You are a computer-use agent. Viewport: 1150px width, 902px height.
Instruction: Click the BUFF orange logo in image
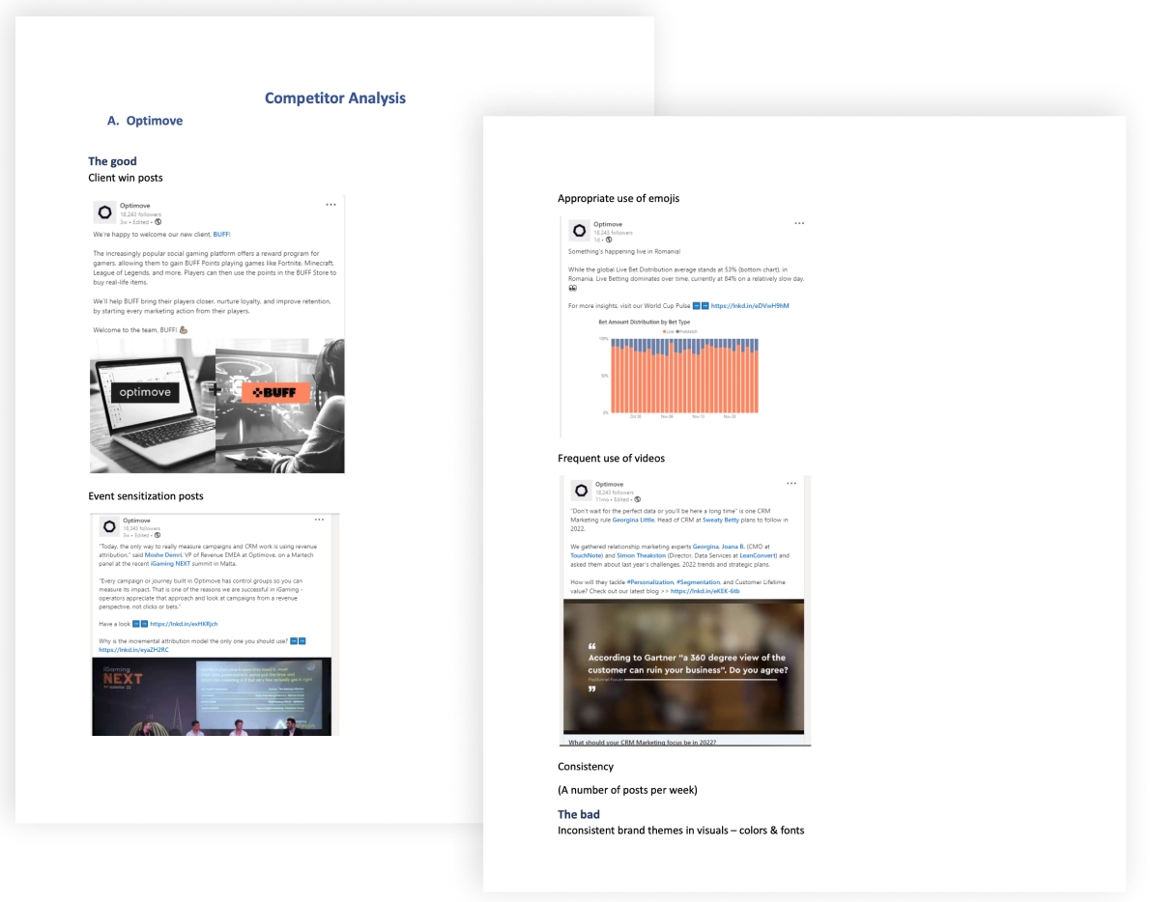[275, 393]
